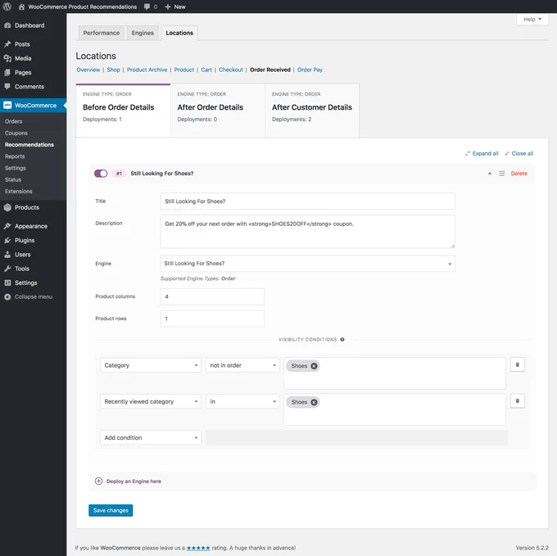This screenshot has height=556, width=557.
Task: Click into the Title input field
Action: click(x=308, y=201)
